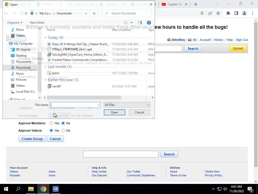The width and height of the screenshot is (258, 194).
Task: Open a new Chrome tab
Action: 196,5
